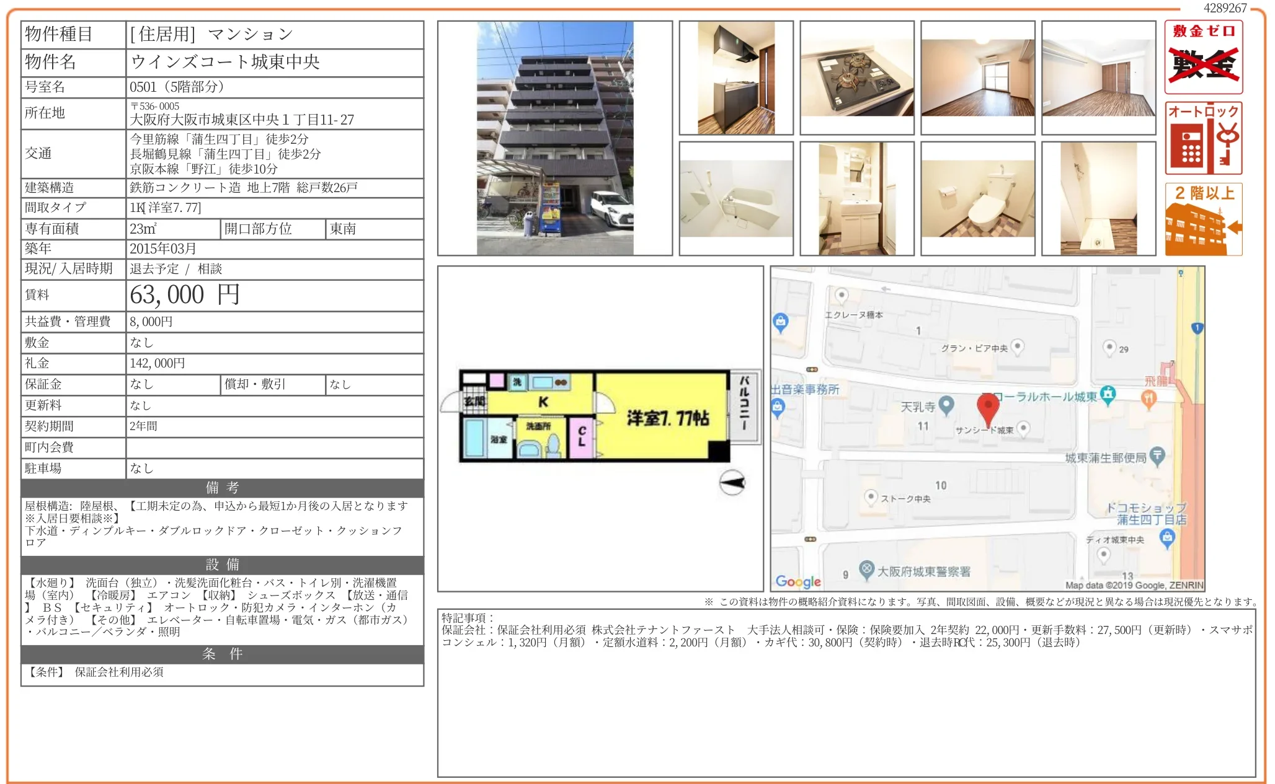Click the Google logo on the map
This screenshot has height=784, width=1275.
click(x=798, y=581)
